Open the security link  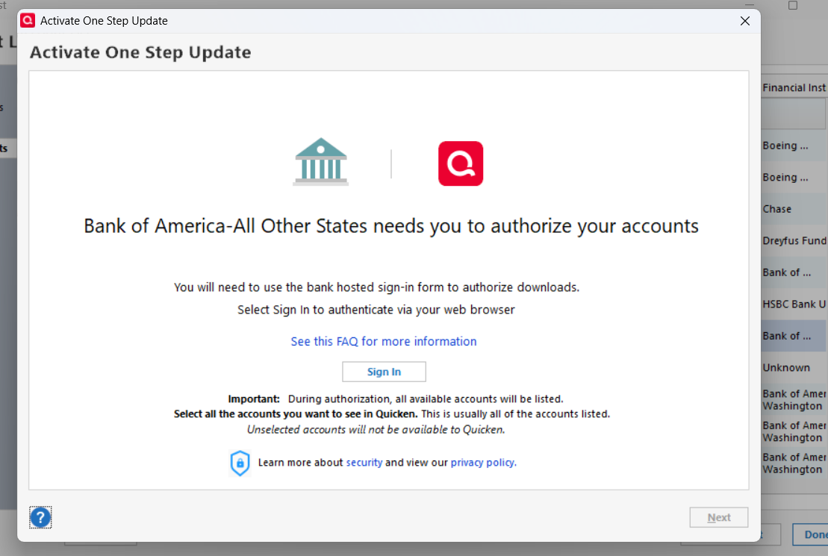click(x=364, y=463)
